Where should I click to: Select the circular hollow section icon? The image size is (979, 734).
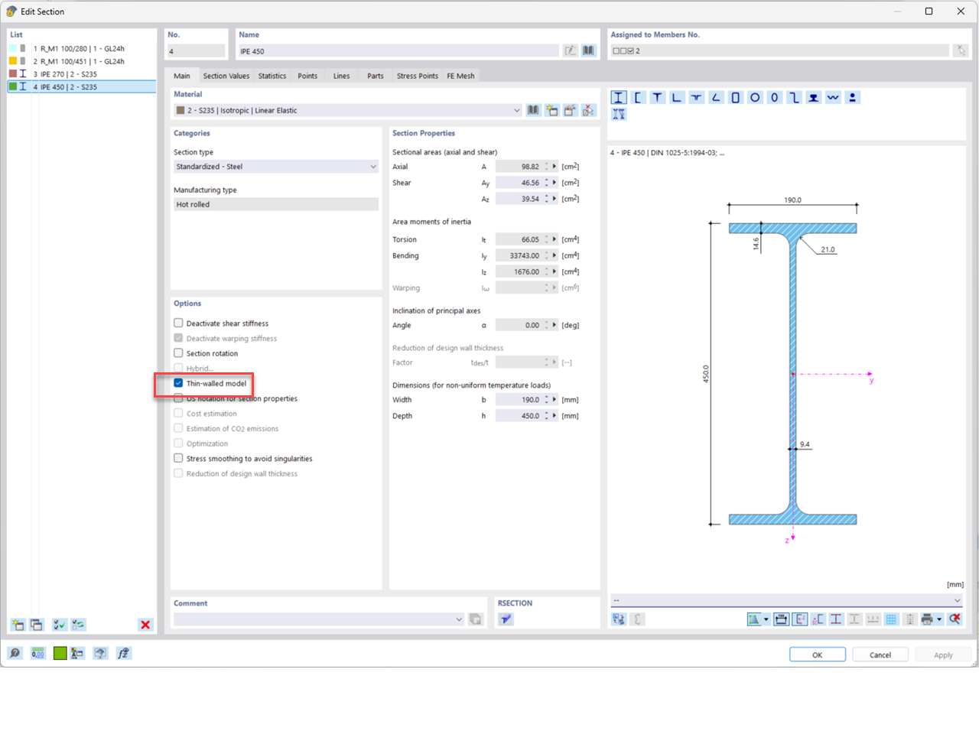point(755,97)
